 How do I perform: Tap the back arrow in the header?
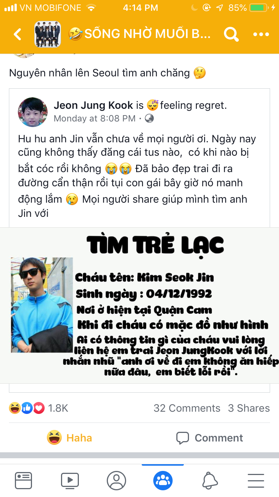pos(17,34)
